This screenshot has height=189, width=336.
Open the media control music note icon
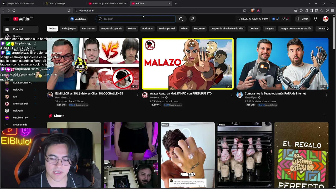pos(306,10)
